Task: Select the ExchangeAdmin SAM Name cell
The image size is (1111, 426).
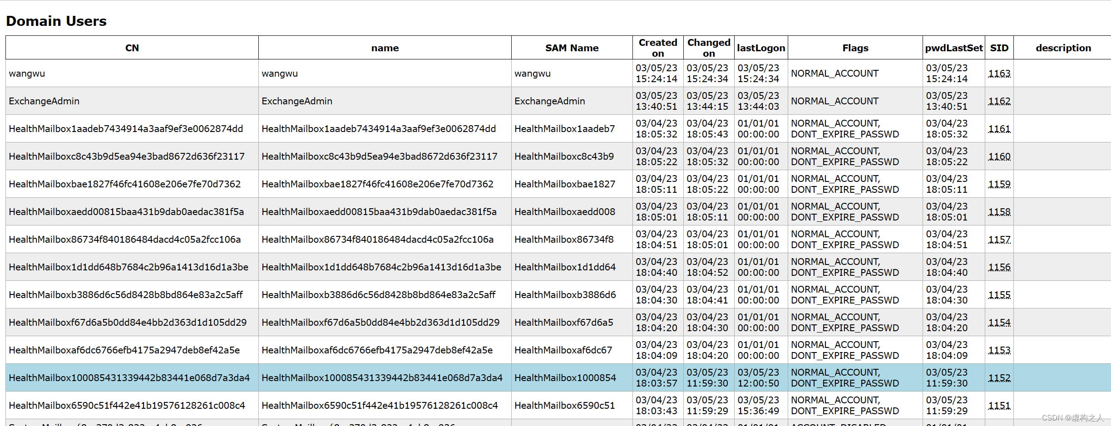Action: [x=572, y=101]
